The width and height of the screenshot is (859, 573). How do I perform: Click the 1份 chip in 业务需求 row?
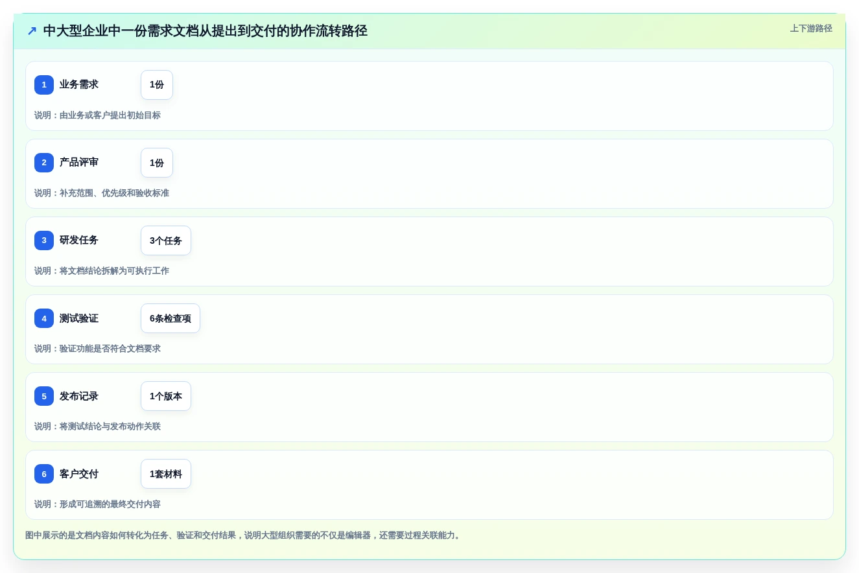(x=157, y=85)
